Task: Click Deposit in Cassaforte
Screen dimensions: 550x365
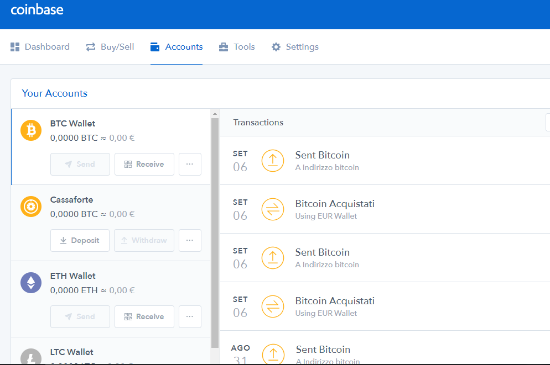Action: pyautogui.click(x=80, y=240)
